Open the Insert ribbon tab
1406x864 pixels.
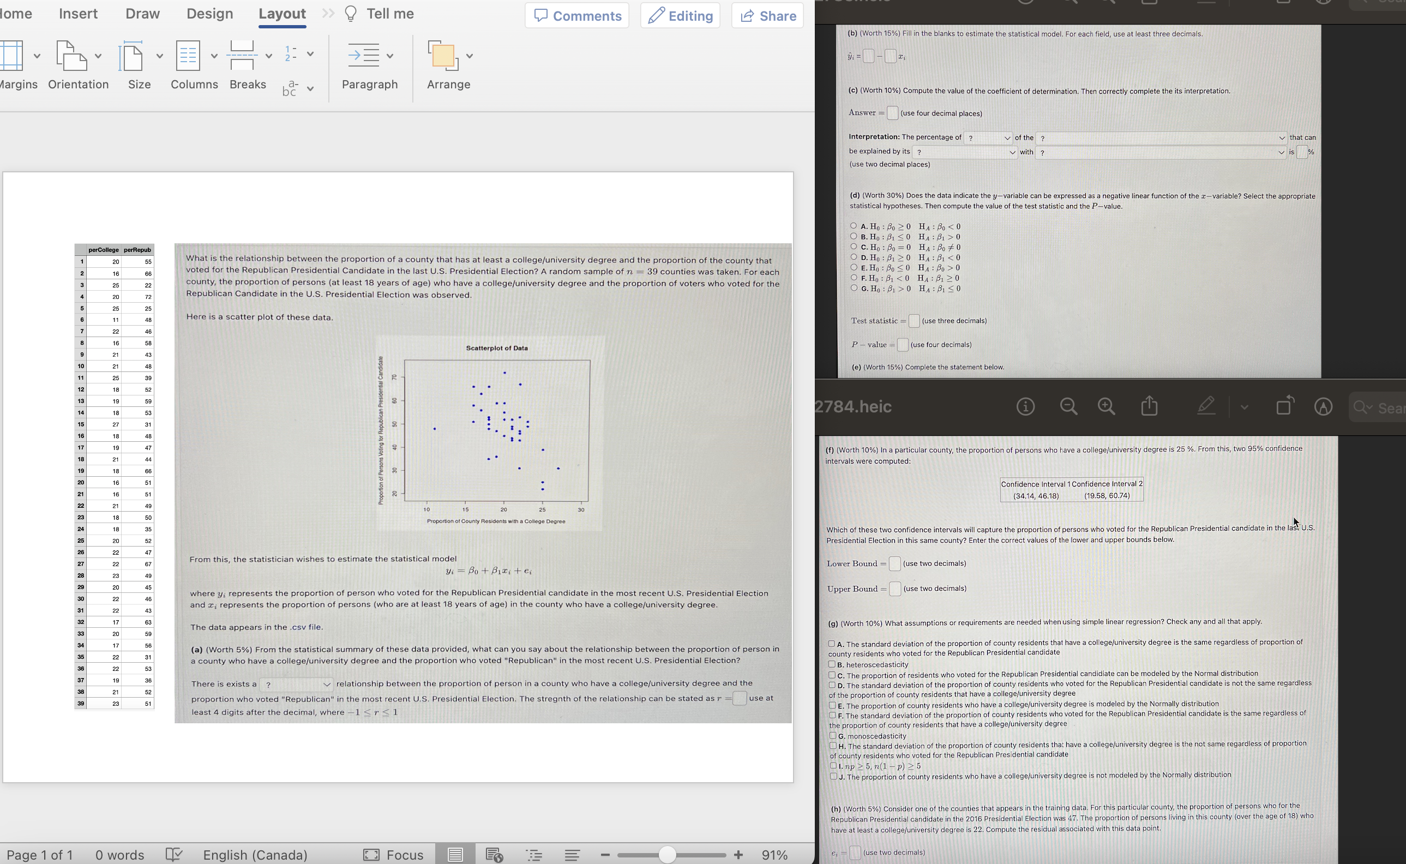click(77, 14)
